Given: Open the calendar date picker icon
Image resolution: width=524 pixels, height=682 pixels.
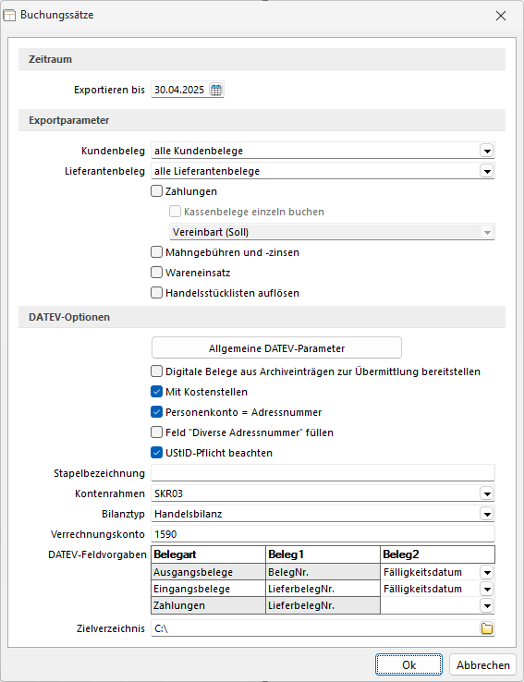Looking at the screenshot, I should tap(215, 90).
